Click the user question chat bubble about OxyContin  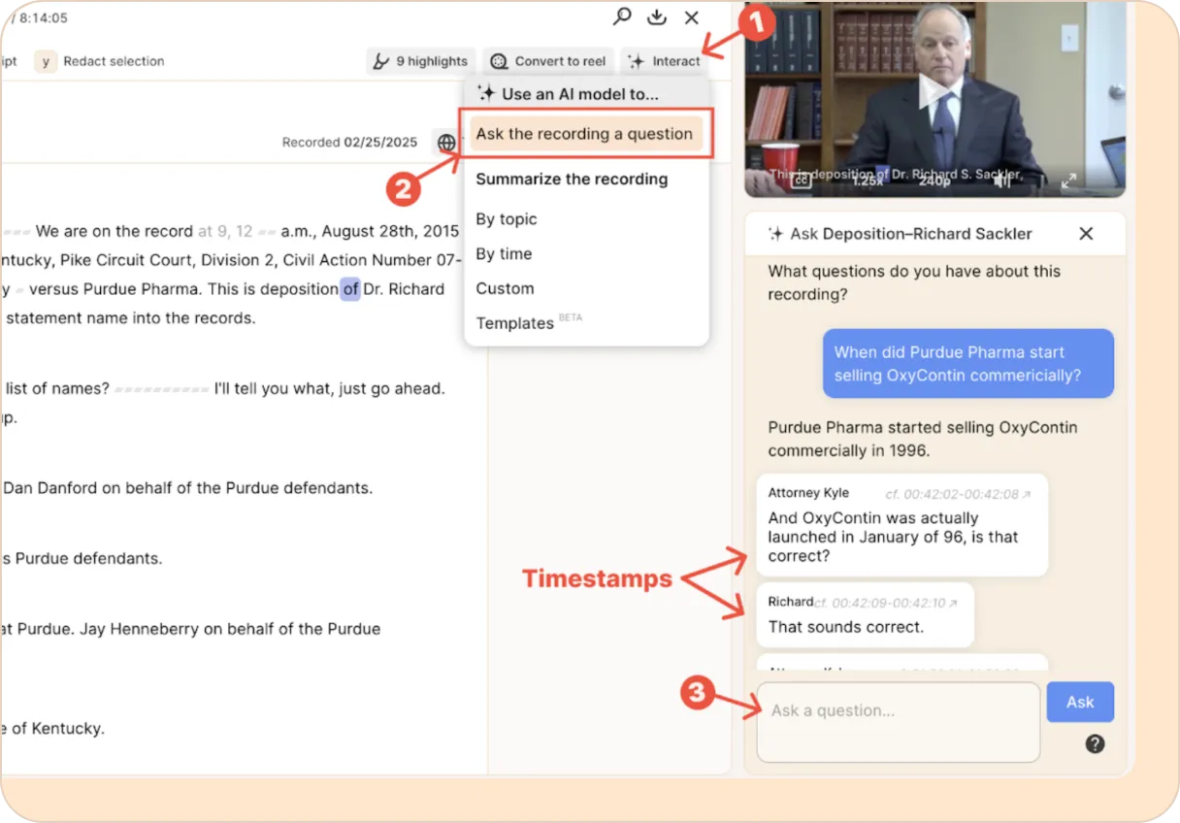[x=968, y=364]
